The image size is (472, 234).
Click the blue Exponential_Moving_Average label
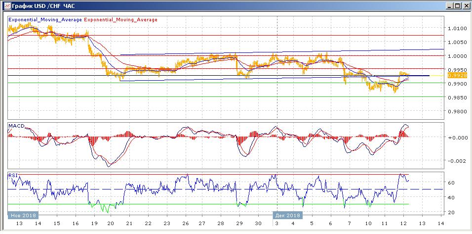(45, 20)
